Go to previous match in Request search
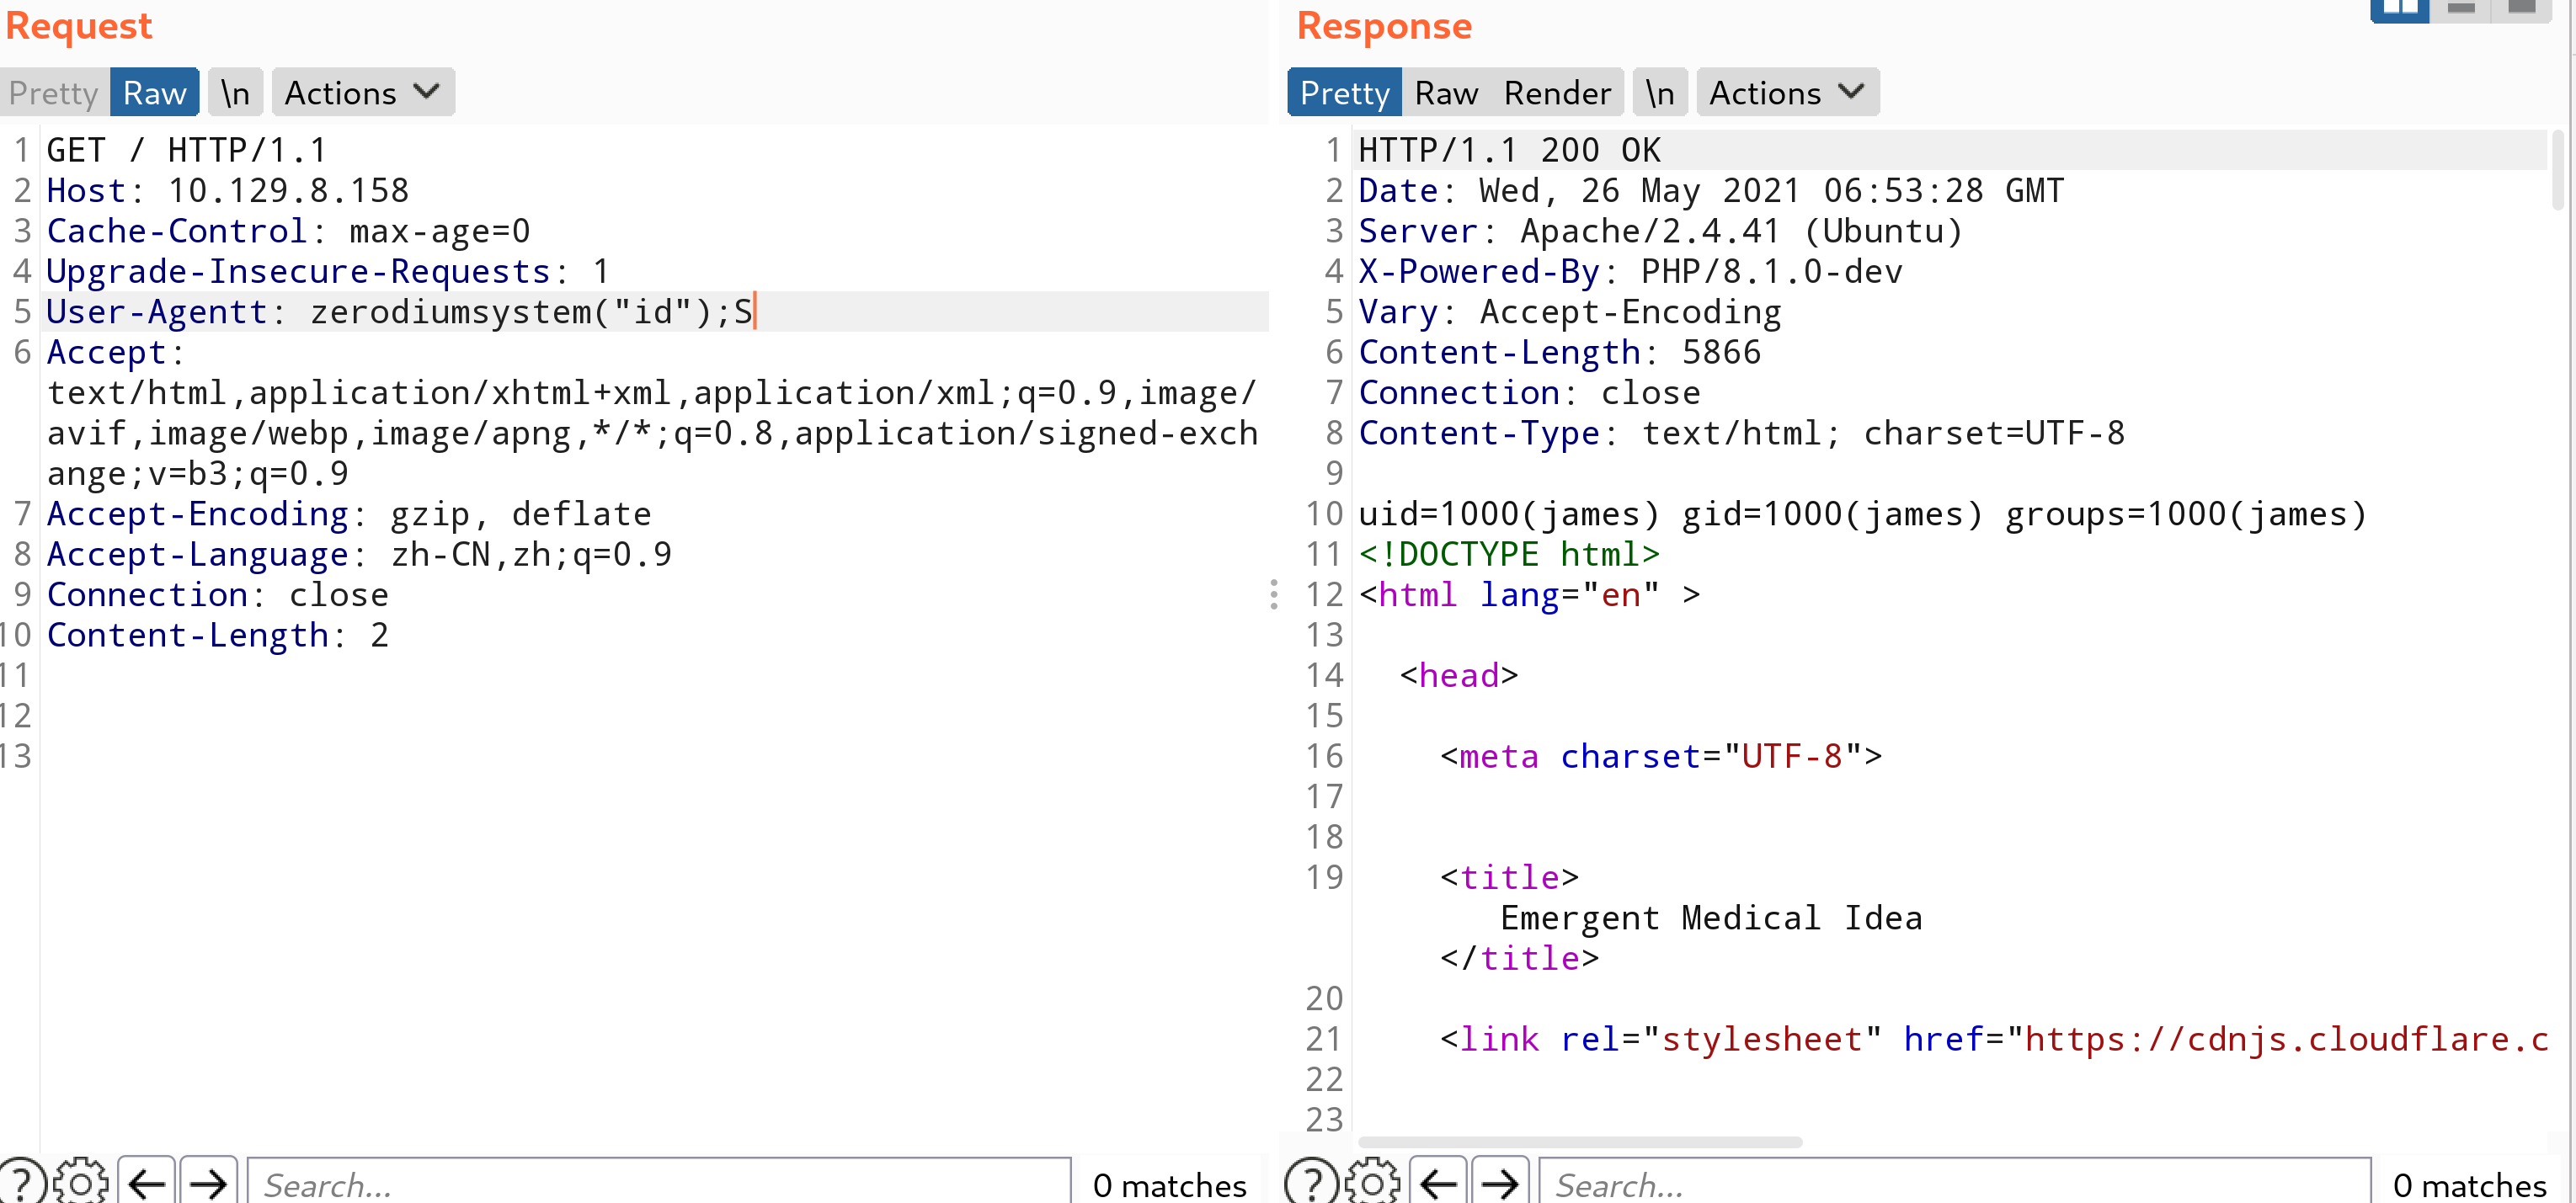This screenshot has height=1203, width=2576. pyautogui.click(x=147, y=1183)
